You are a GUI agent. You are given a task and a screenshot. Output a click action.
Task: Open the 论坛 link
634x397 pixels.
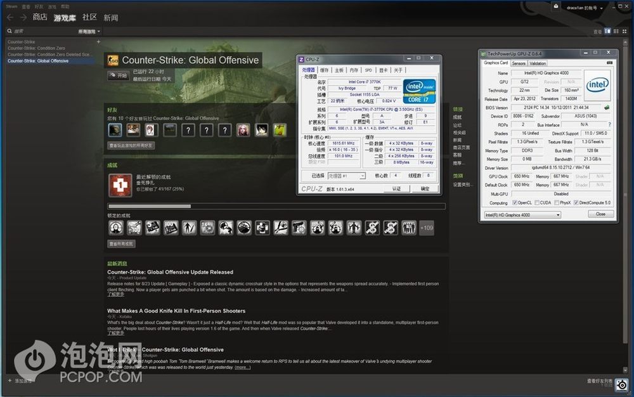[457, 125]
